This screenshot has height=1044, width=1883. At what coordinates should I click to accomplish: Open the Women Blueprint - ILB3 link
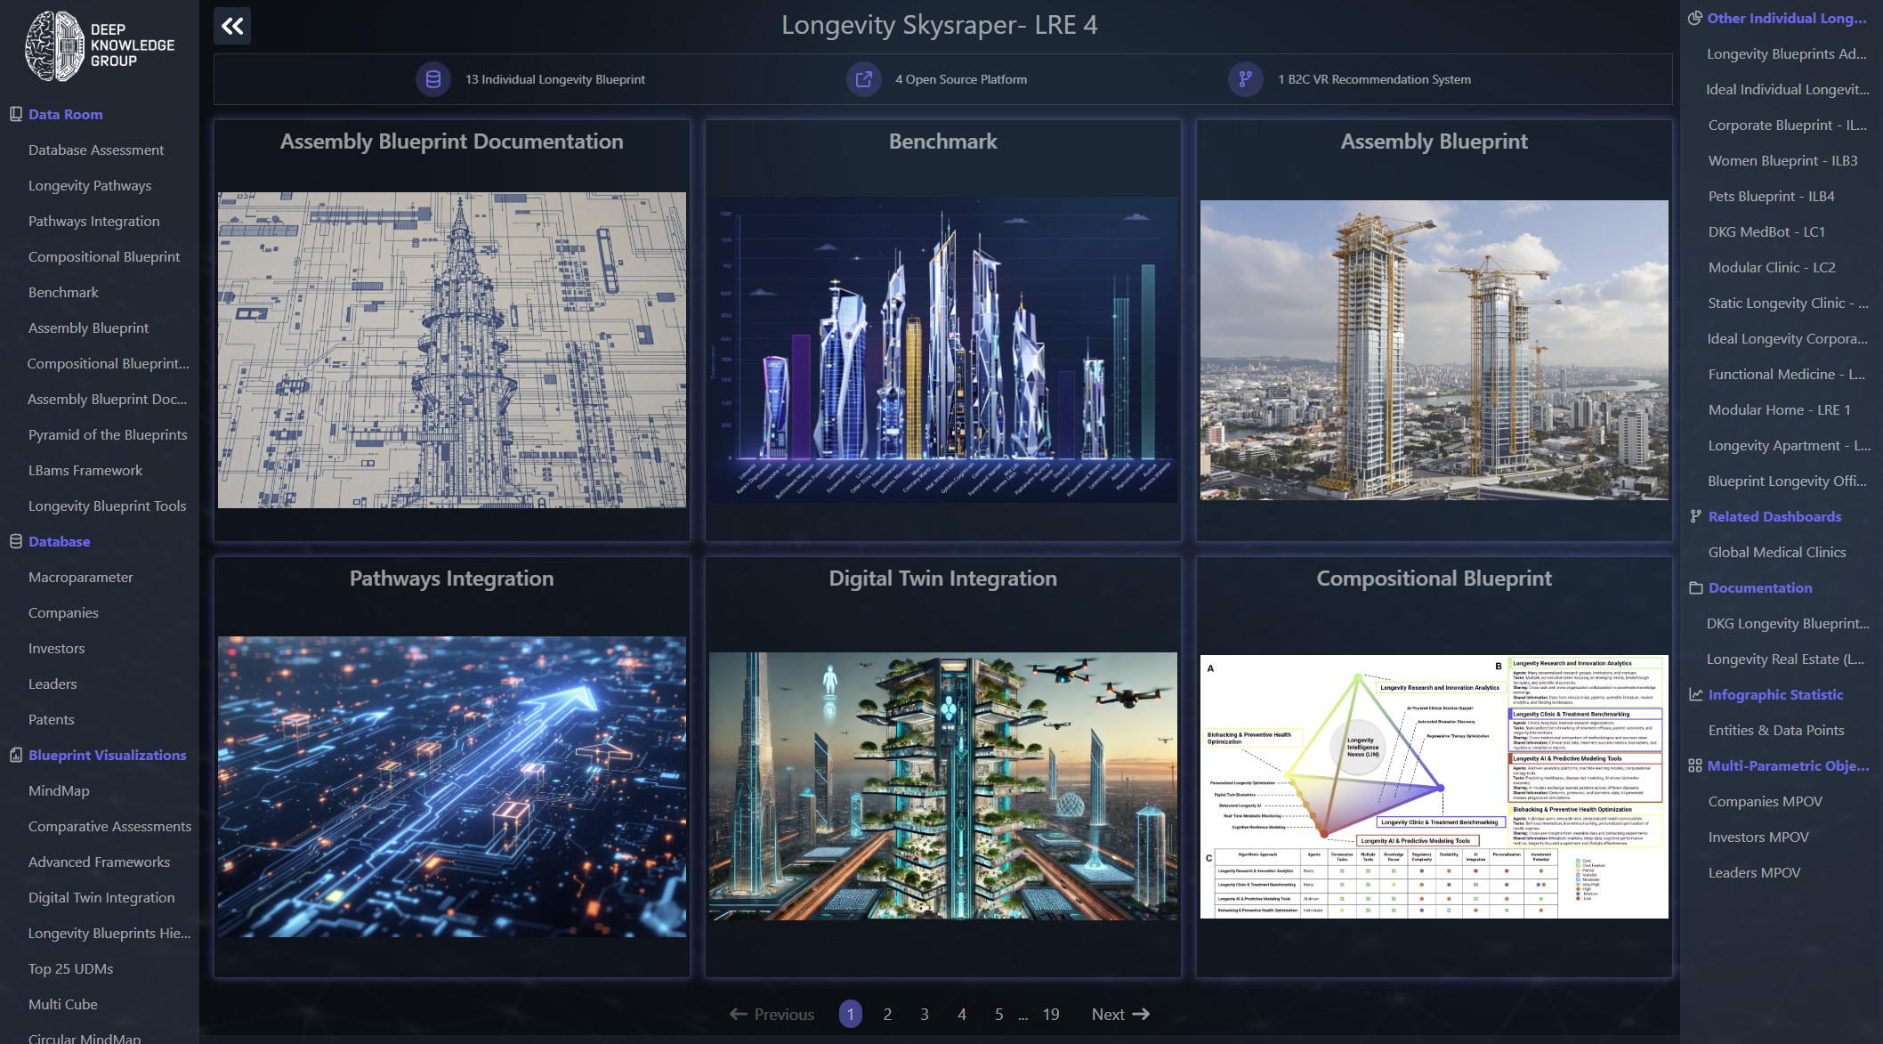pos(1782,160)
